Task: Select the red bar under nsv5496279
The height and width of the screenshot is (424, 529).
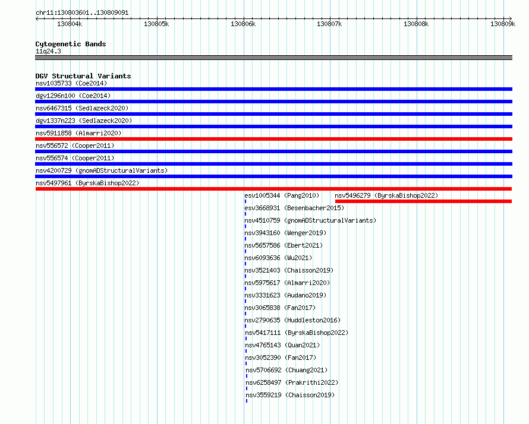Action: (423, 201)
